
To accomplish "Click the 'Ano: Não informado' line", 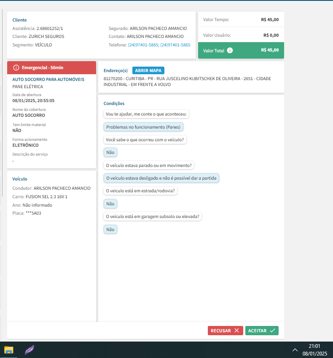I will tap(32, 205).
